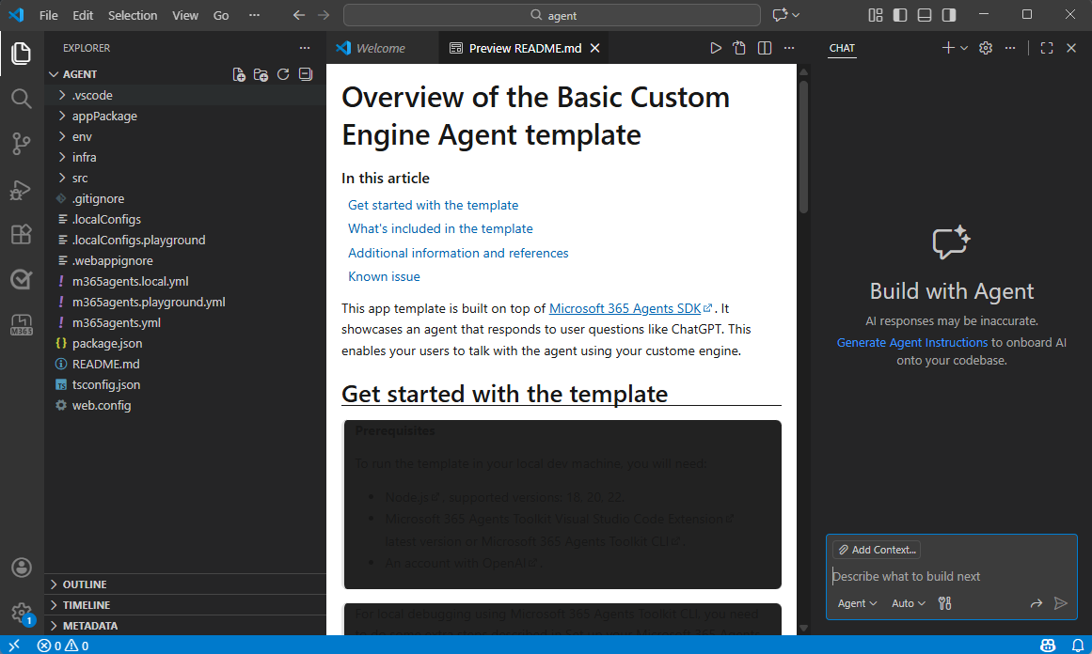Screen dimensions: 1092x654
Task: Open the Auto model dropdown
Action: (x=909, y=603)
